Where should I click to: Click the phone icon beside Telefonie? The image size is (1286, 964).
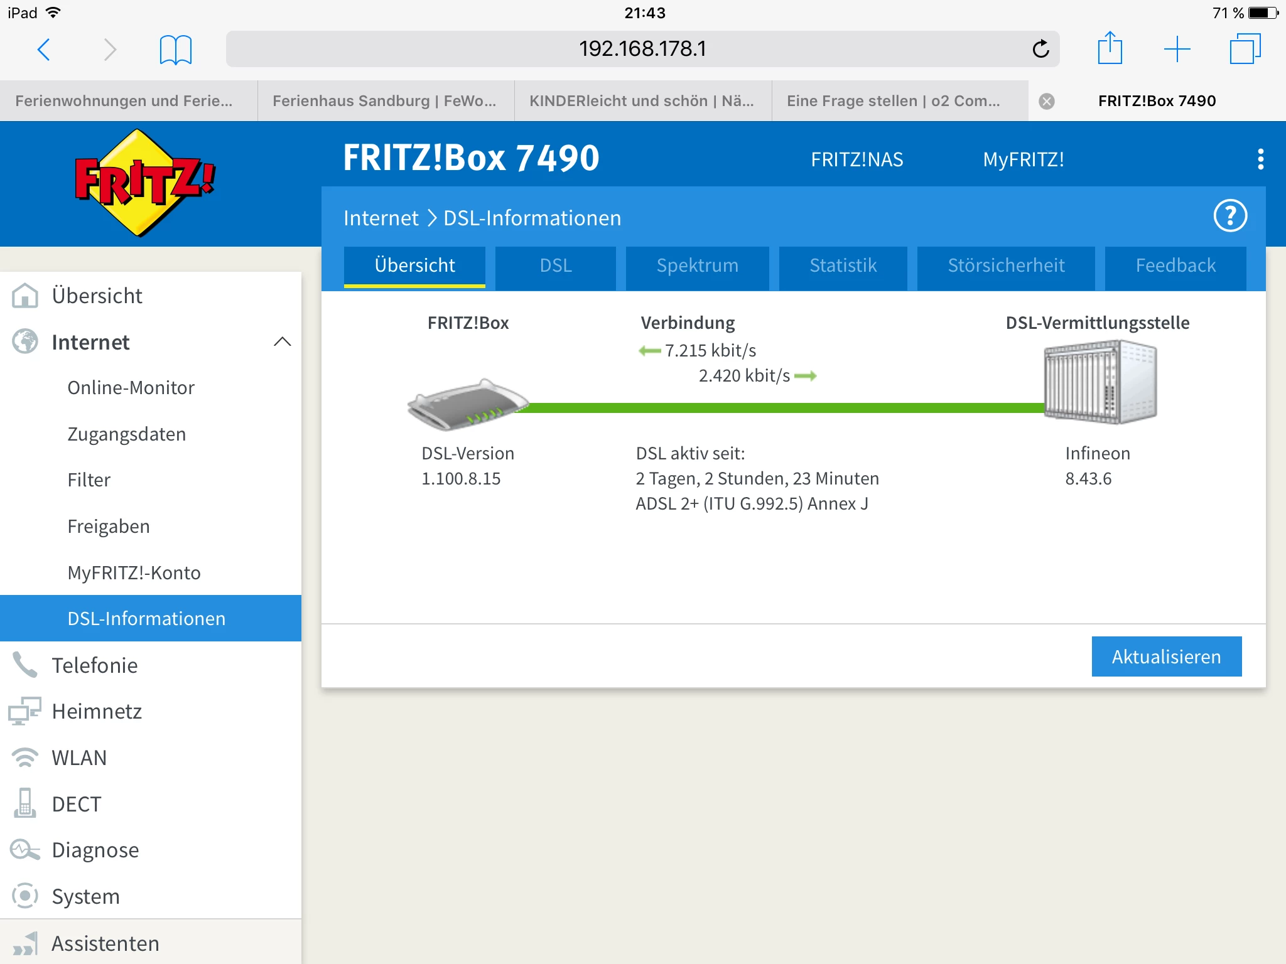[x=25, y=665]
